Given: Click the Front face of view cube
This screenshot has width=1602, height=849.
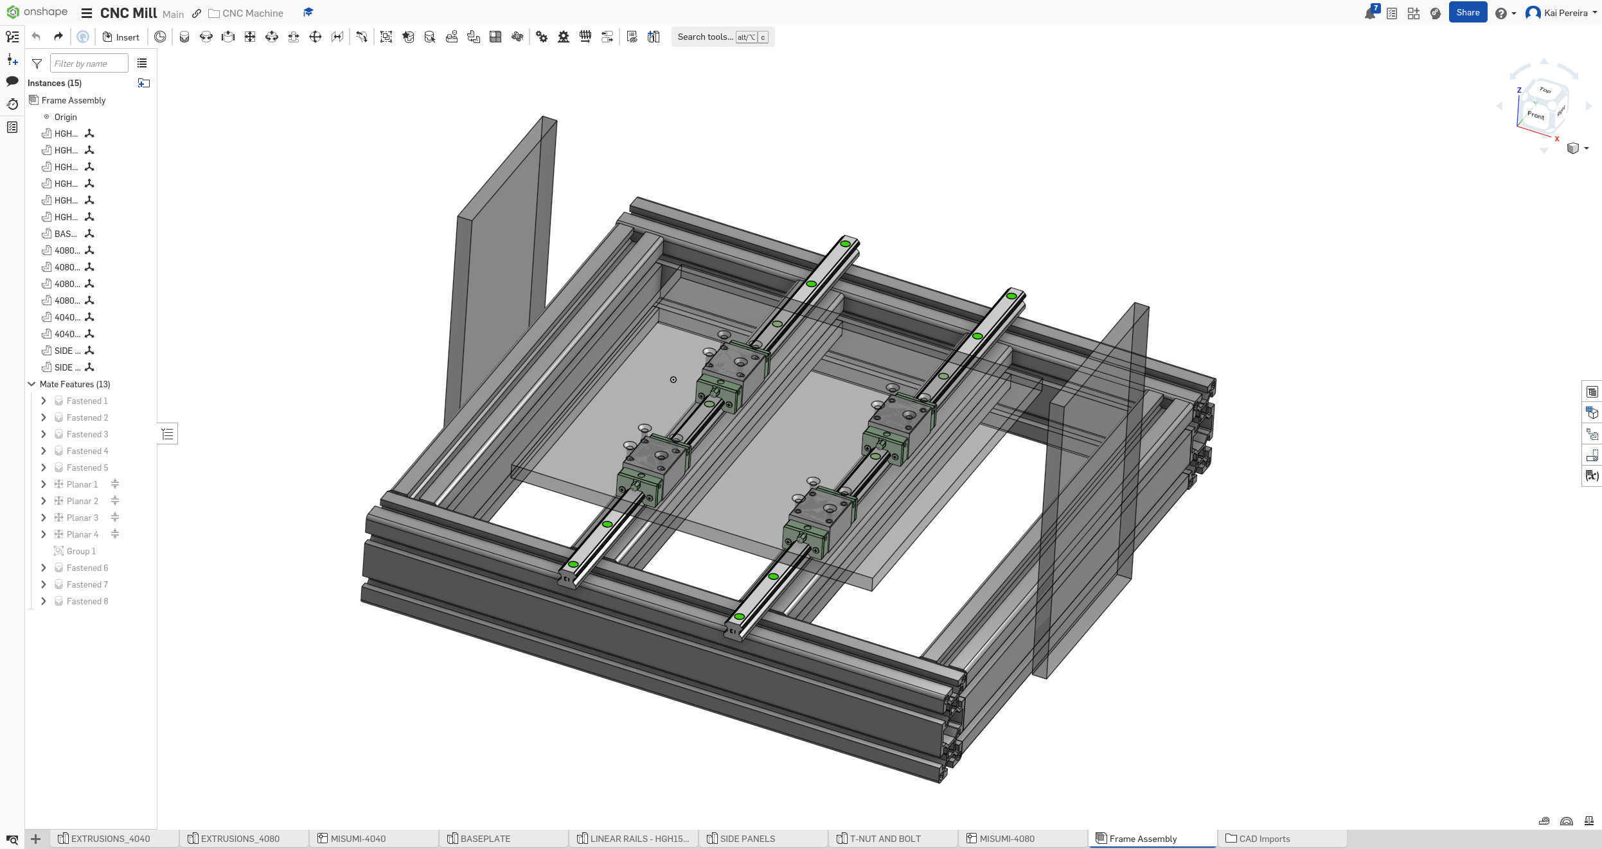Looking at the screenshot, I should coord(1536,114).
